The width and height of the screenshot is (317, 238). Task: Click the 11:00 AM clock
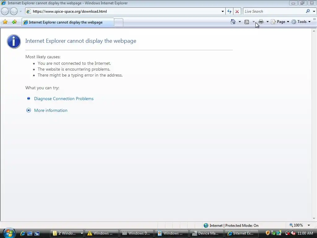pos(305,233)
